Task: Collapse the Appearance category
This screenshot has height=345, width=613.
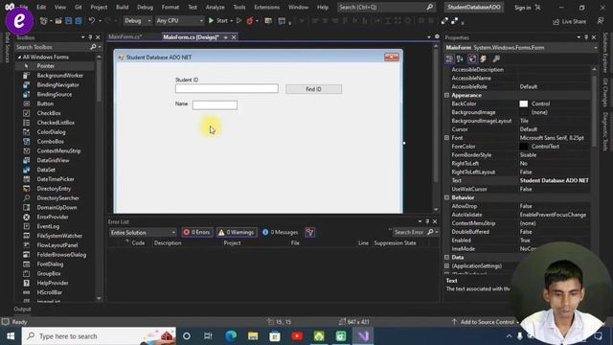Action: tap(447, 96)
